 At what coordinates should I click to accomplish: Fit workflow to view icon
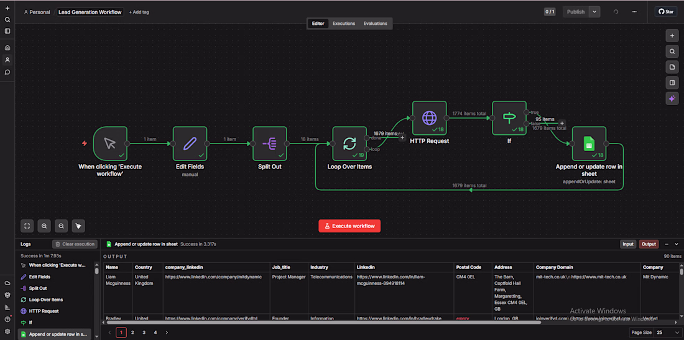(x=27, y=226)
